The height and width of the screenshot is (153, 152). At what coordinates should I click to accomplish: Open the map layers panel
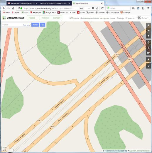coord(148,42)
